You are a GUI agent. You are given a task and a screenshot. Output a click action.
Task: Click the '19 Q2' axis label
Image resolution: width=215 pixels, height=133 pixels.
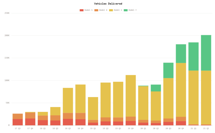[x=106, y=128]
